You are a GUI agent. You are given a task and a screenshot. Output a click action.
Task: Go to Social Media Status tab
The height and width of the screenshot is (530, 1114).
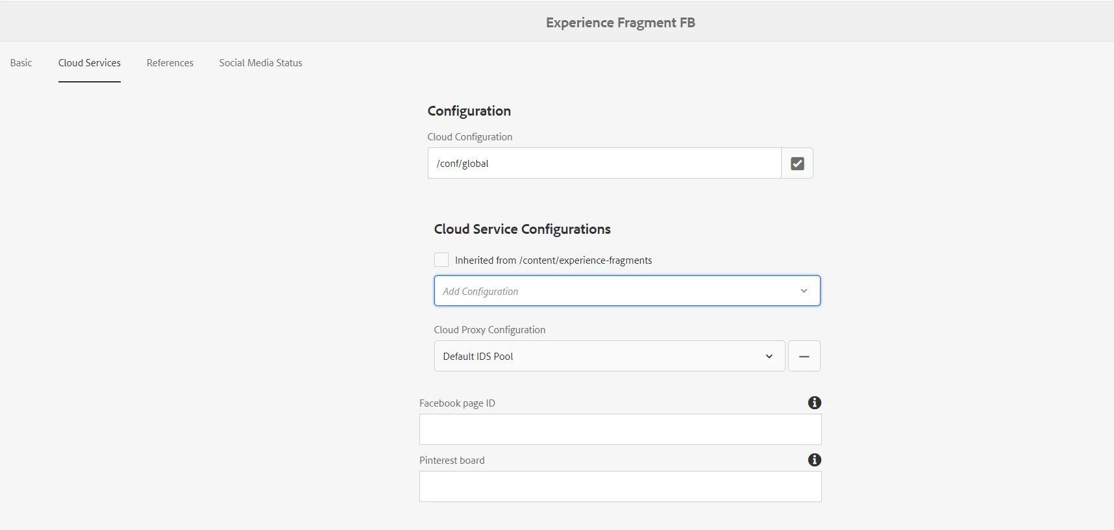260,63
